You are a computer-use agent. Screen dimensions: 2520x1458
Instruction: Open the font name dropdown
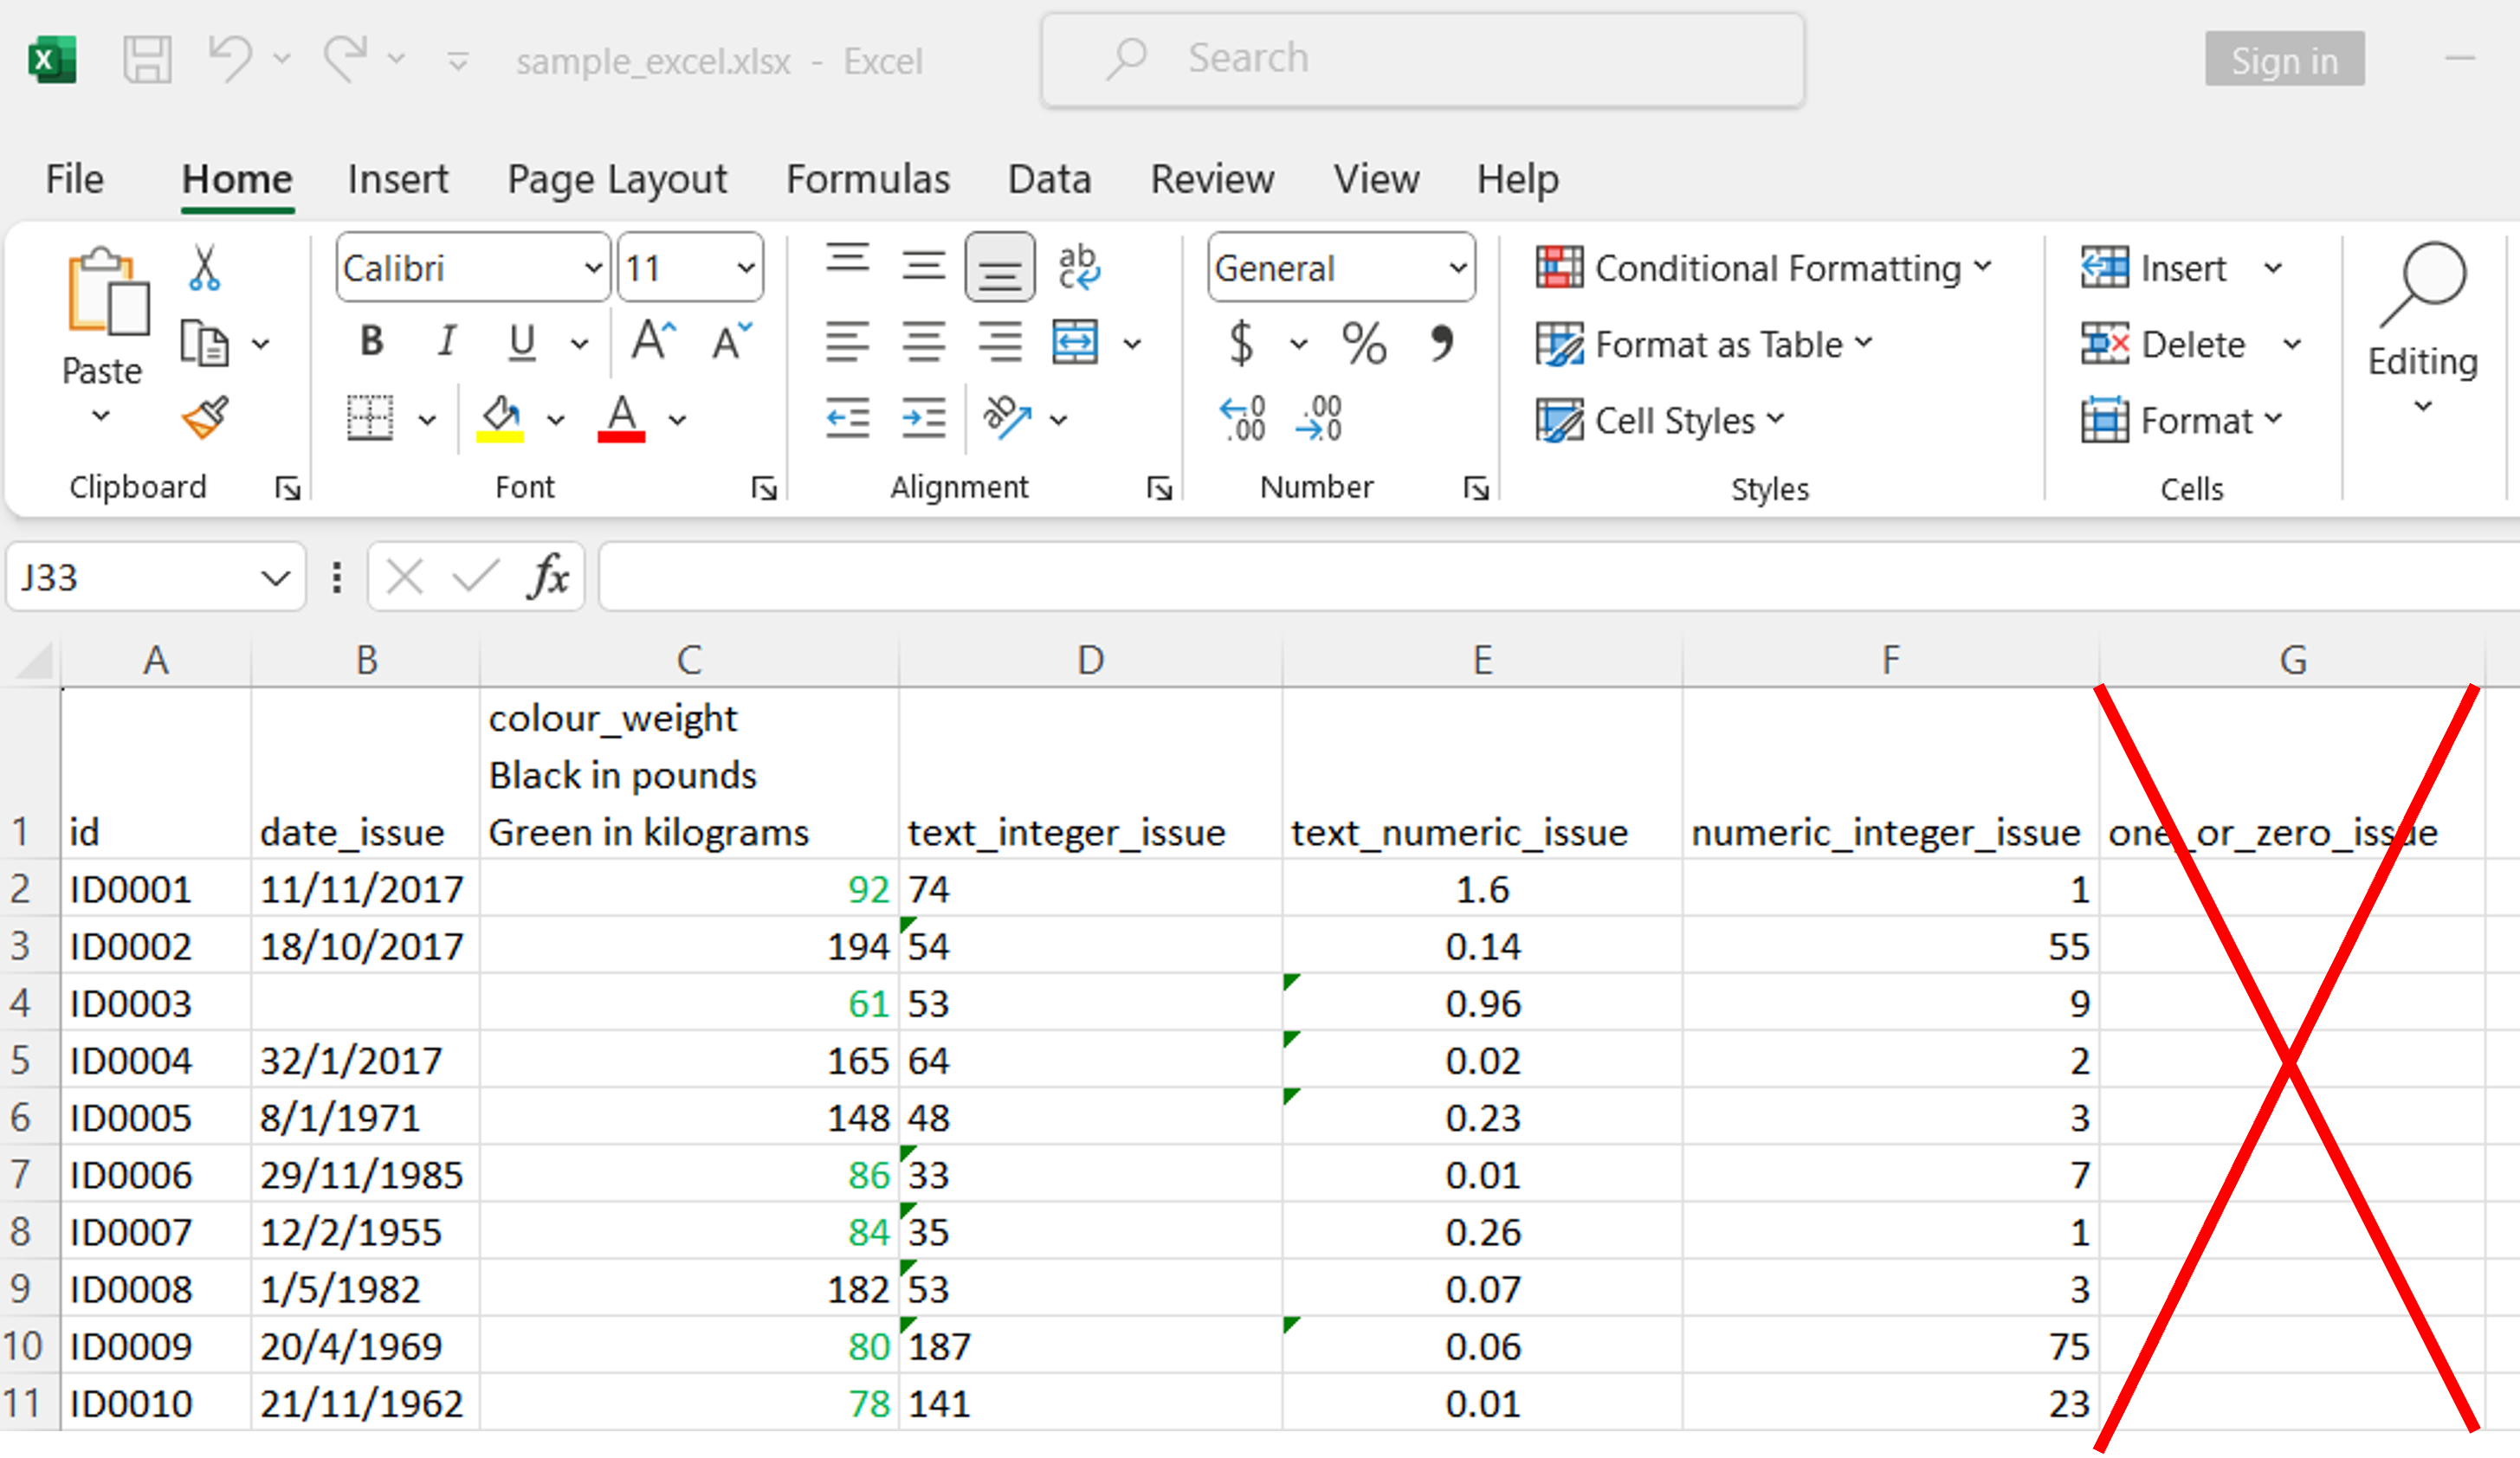click(594, 267)
